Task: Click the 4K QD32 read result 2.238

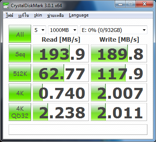Action: pyautogui.click(x=61, y=112)
